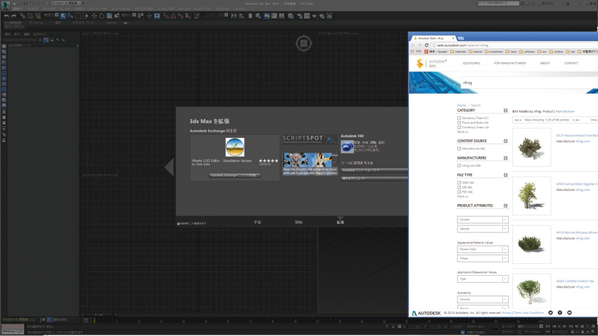Image resolution: width=598 pixels, height=336 pixels.
Task: Open QUICKLINKS in Seek navigation
Action: (471, 63)
